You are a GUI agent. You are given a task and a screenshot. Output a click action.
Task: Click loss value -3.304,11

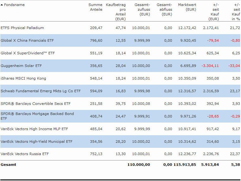point(210,66)
